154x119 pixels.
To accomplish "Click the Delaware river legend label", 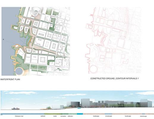I will pos(19,116).
